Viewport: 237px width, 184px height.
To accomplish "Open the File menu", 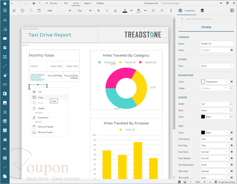I will [x=65, y=3].
